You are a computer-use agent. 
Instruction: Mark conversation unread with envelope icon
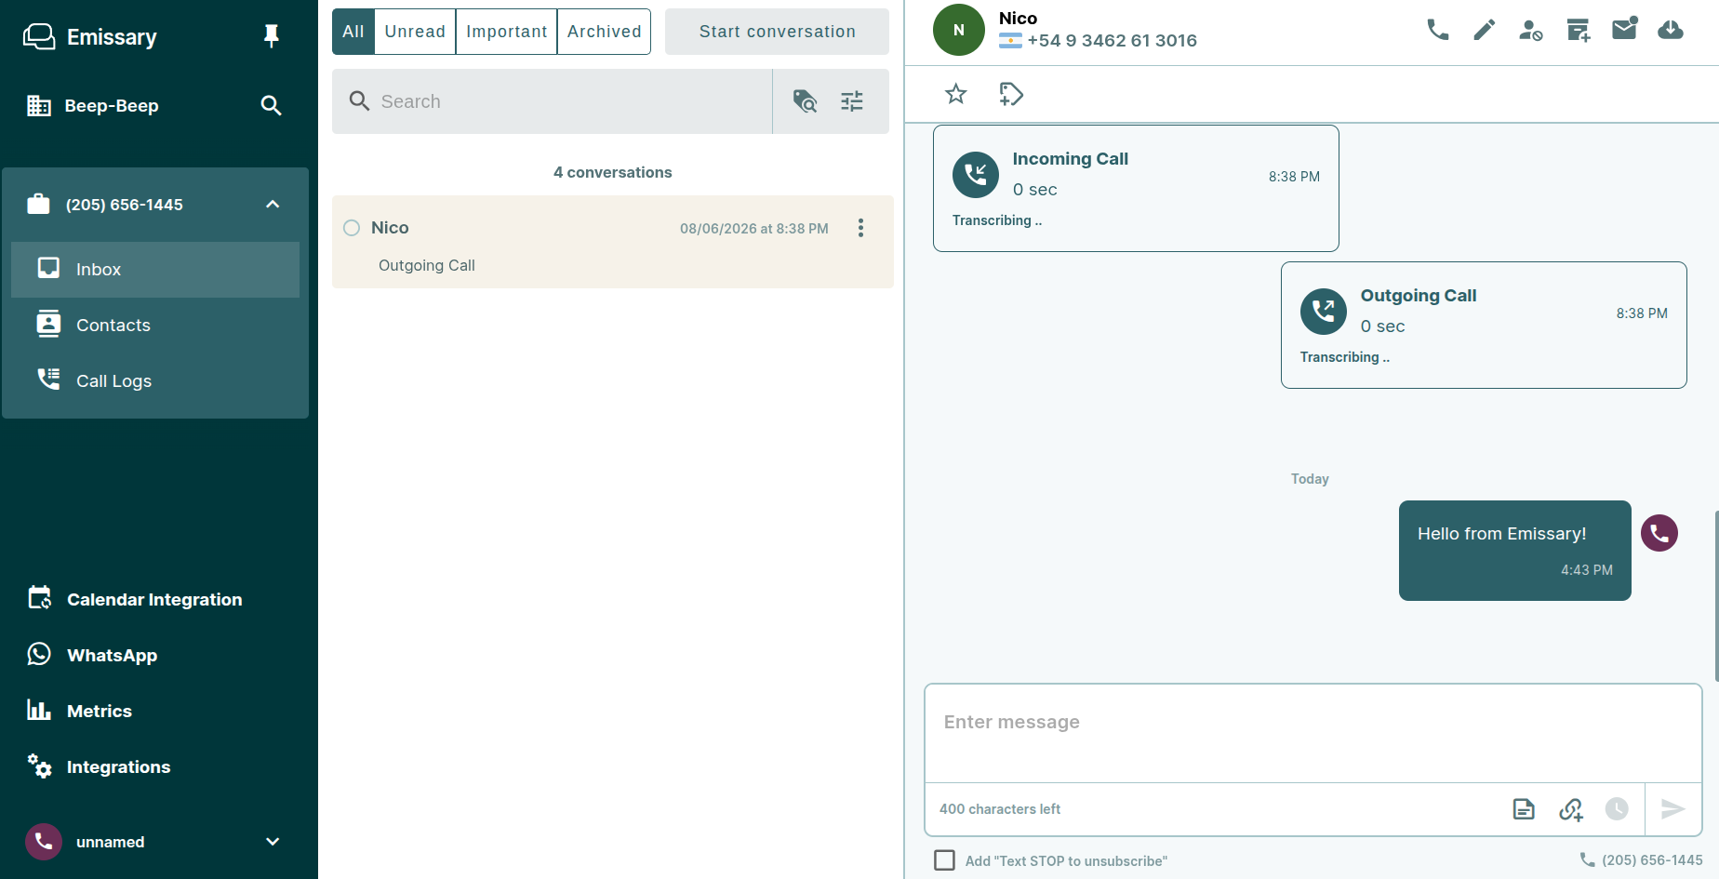[1624, 29]
